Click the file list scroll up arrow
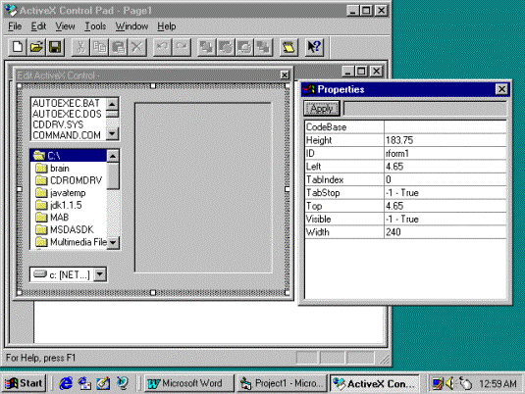The width and height of the screenshot is (525, 394). coord(112,104)
